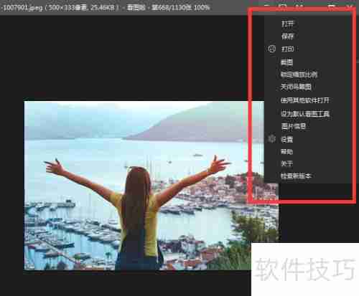The height and width of the screenshot is (296, 359).
Task: Click 设为默认看图工具 in the menu
Action: (x=305, y=114)
